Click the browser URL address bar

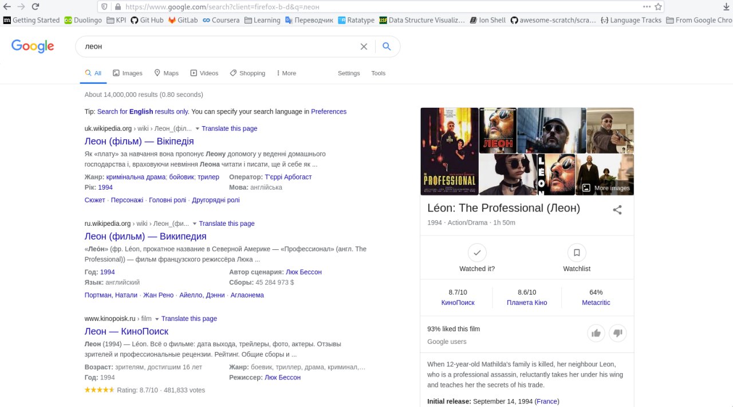click(x=381, y=7)
